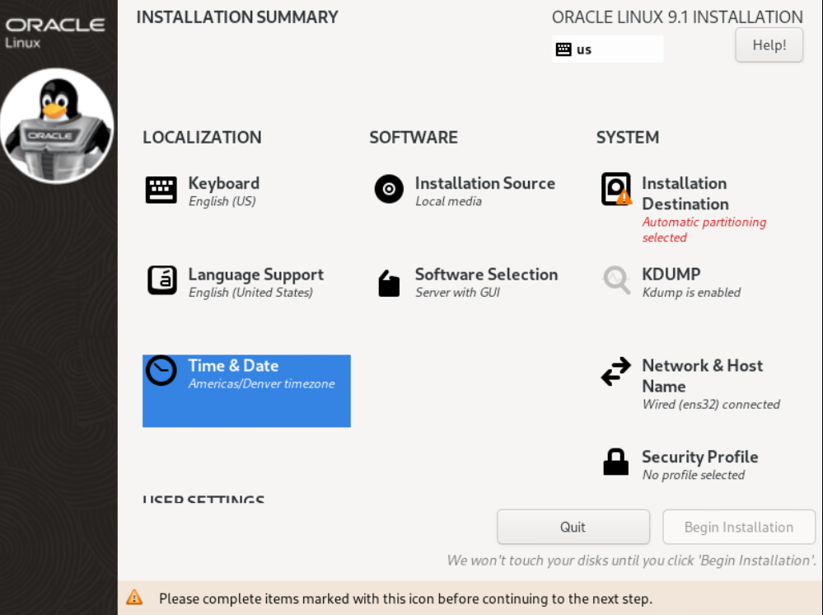This screenshot has height=615, width=823.
Task: Click the Keyboard layout icon
Action: coord(161,190)
